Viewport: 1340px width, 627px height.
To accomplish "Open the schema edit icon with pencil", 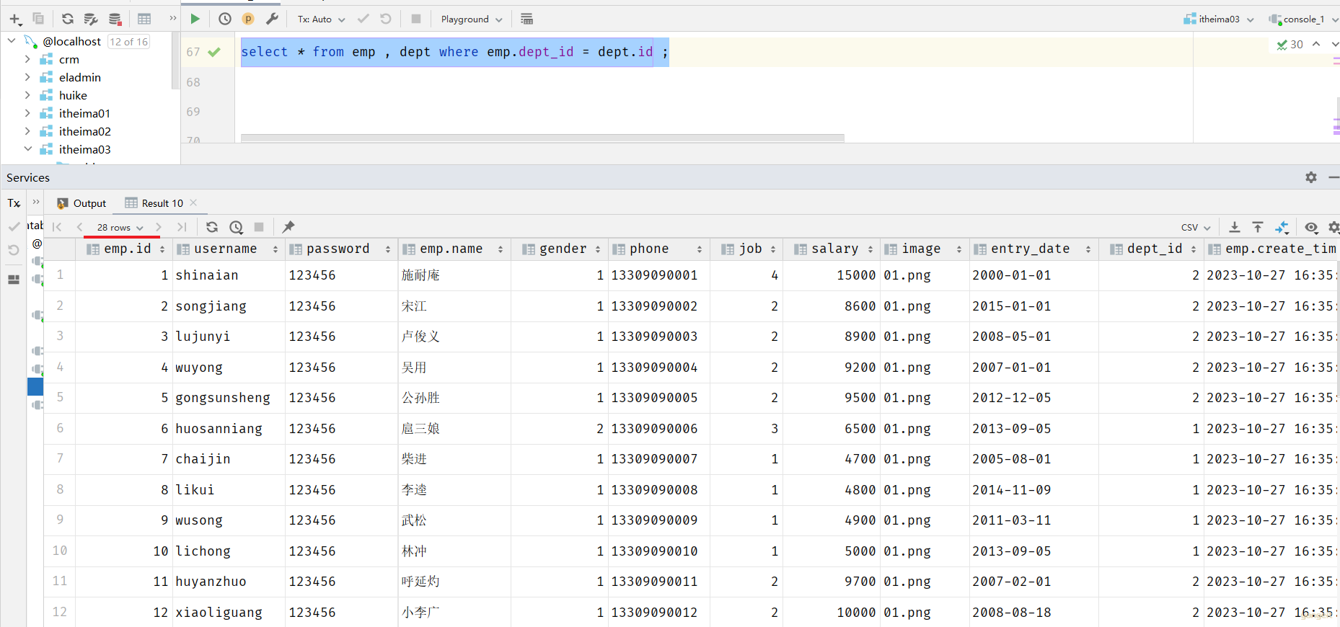I will [x=91, y=19].
